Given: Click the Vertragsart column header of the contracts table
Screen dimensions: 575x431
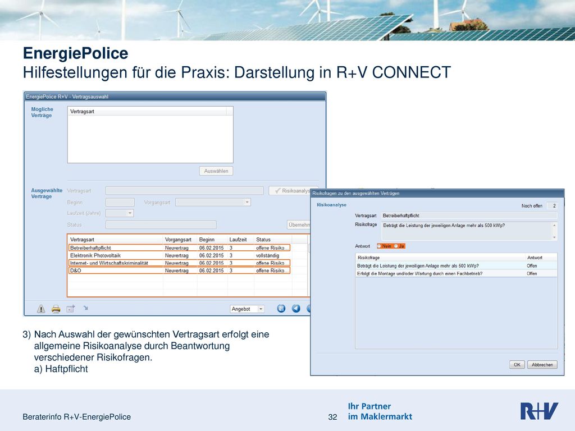Looking at the screenshot, I should coord(116,240).
